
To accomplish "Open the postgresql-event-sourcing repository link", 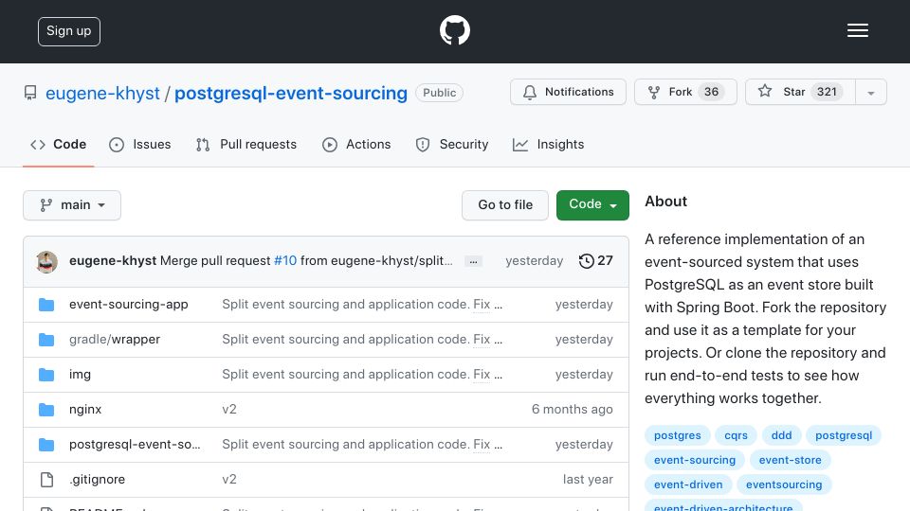I will (291, 93).
